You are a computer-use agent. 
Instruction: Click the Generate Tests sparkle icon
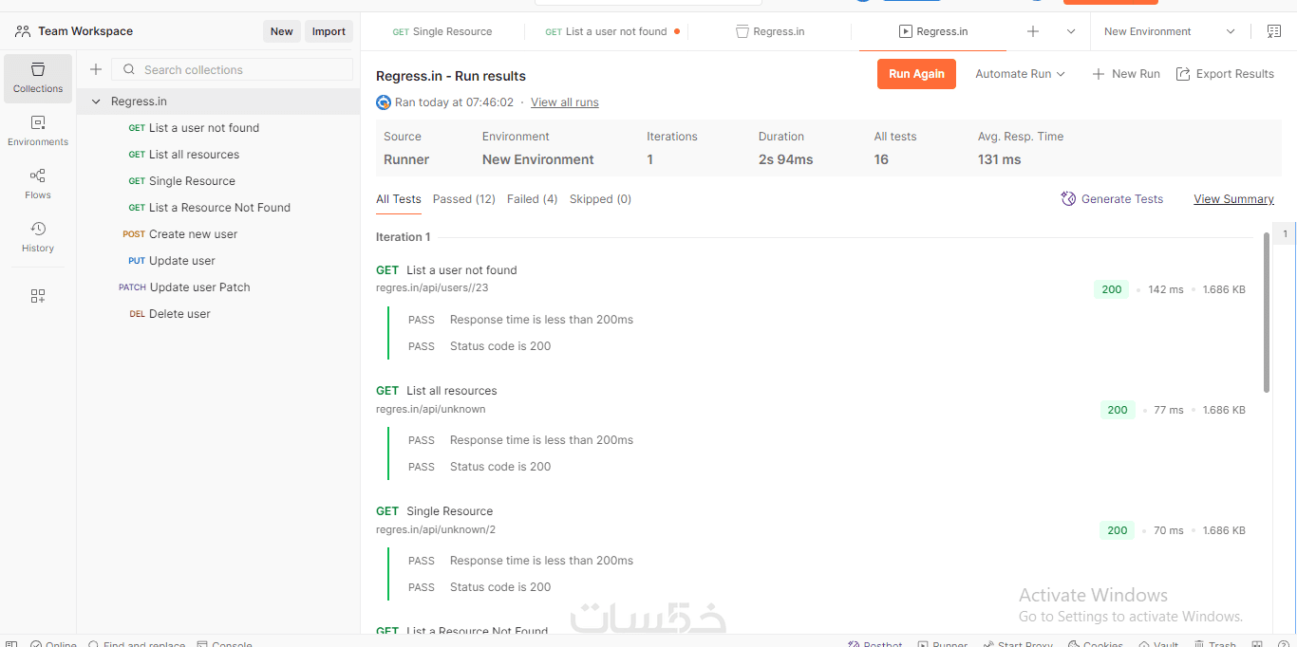pos(1068,198)
